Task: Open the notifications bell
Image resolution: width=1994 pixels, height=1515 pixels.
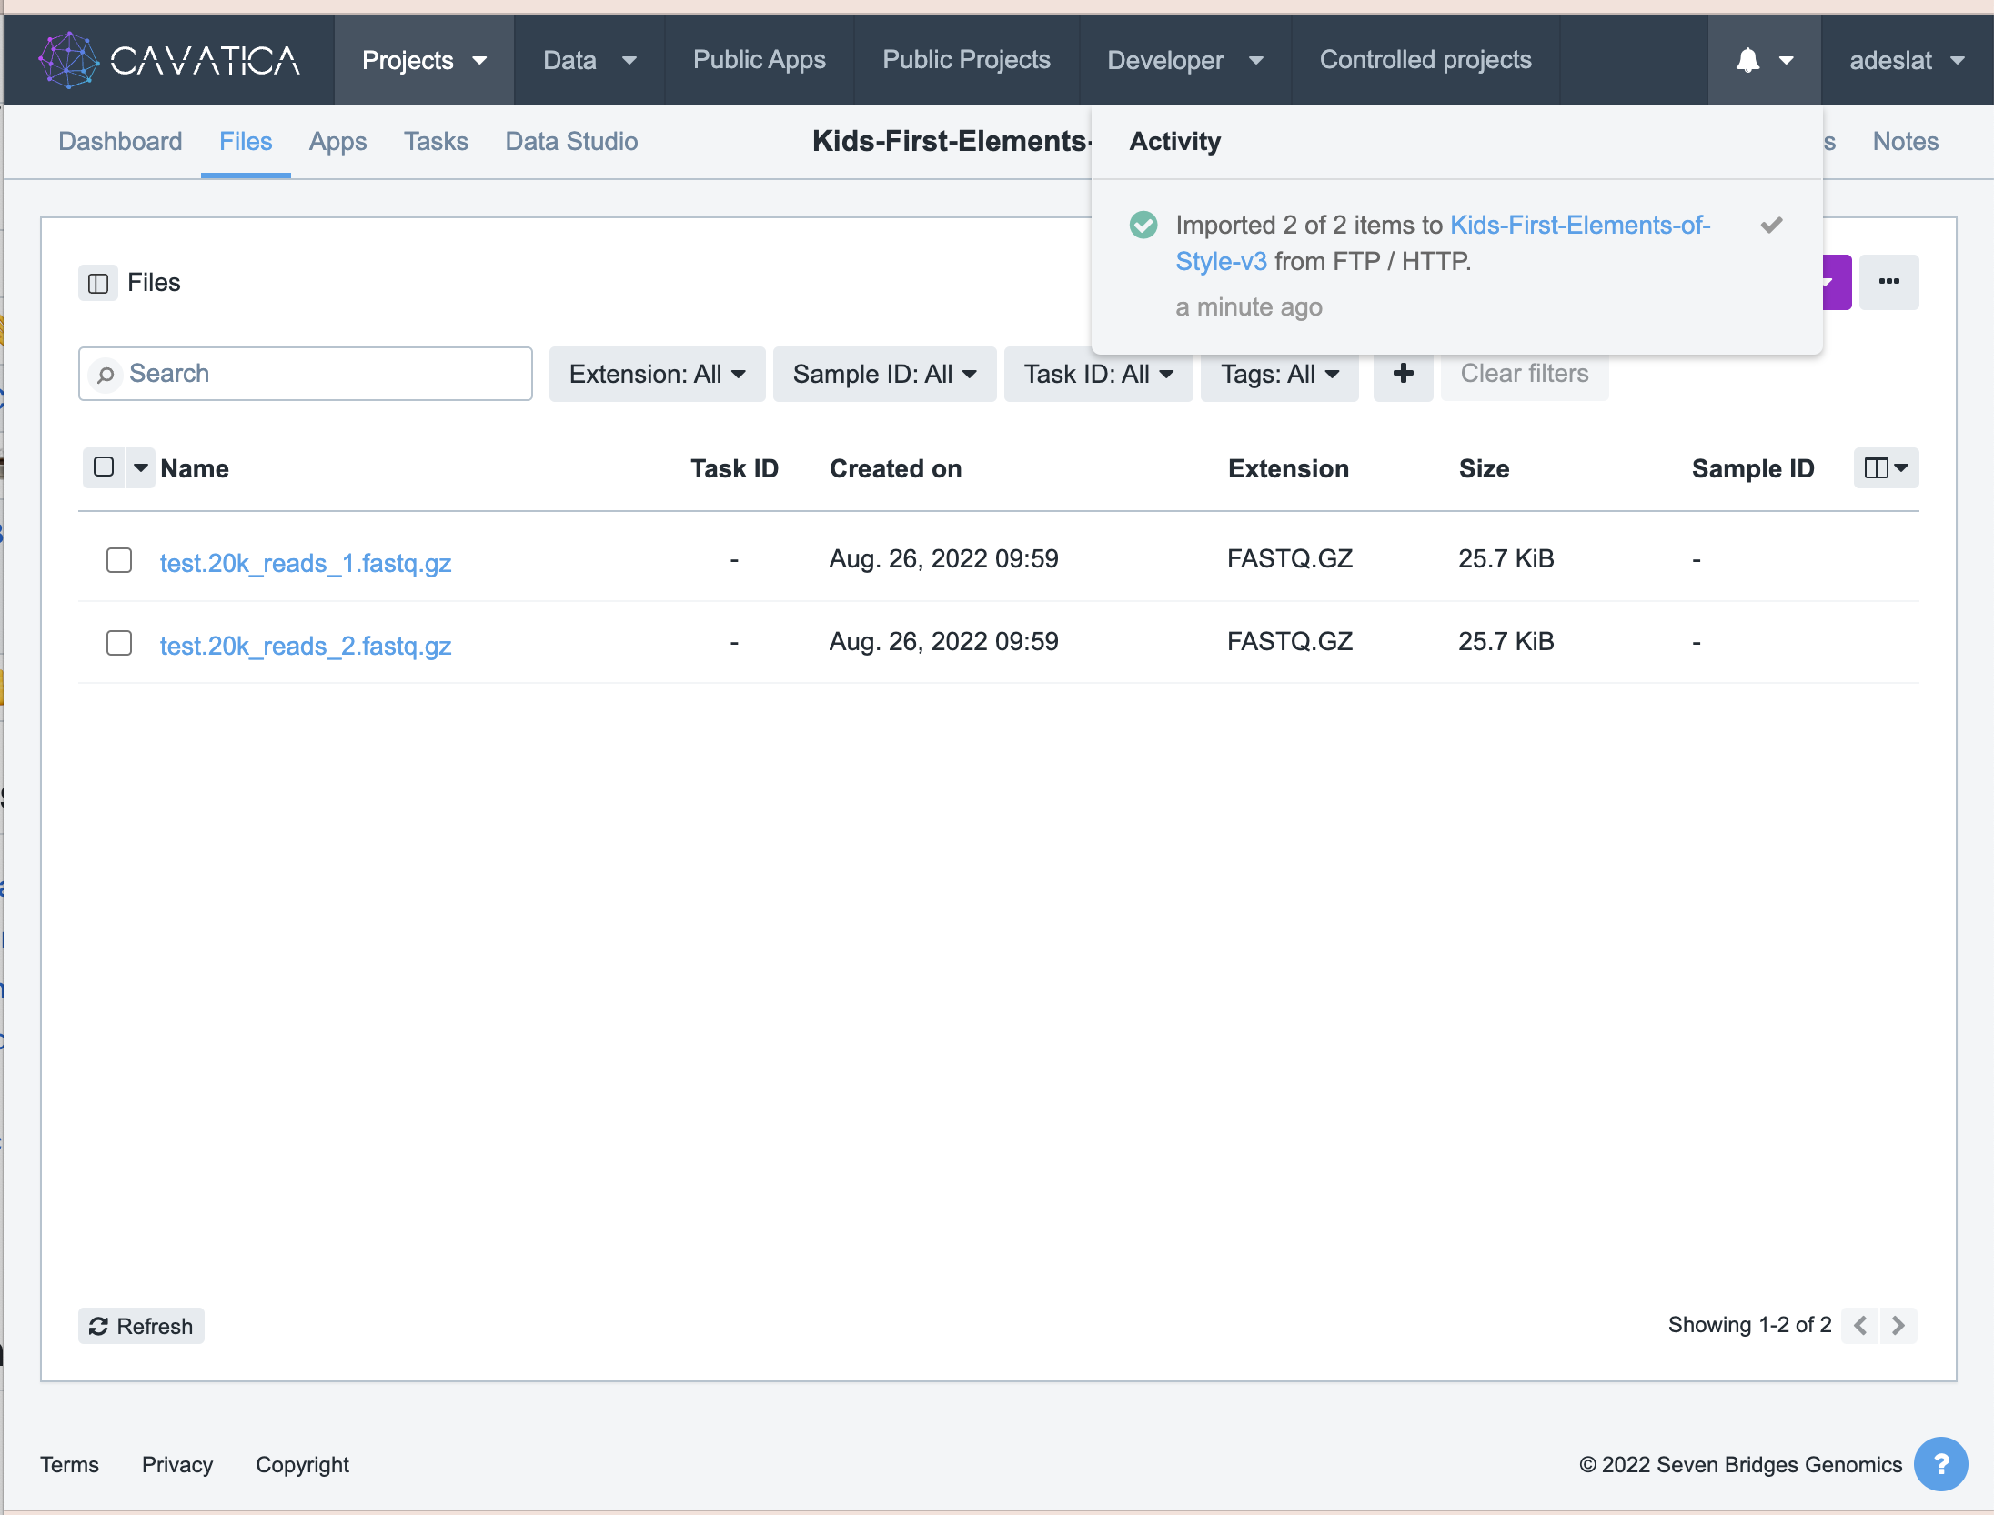Action: click(1764, 60)
